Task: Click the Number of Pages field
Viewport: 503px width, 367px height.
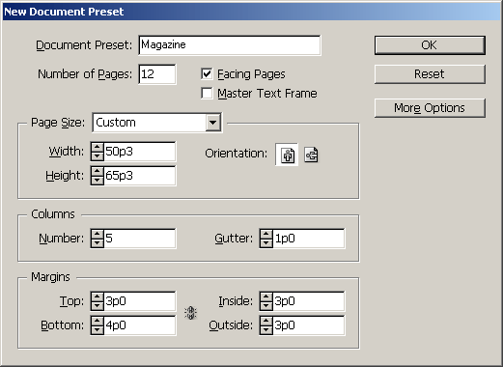Action: pyautogui.click(x=157, y=74)
